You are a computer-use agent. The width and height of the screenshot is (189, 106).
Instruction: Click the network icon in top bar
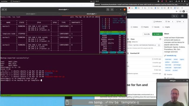click(x=177, y=1)
